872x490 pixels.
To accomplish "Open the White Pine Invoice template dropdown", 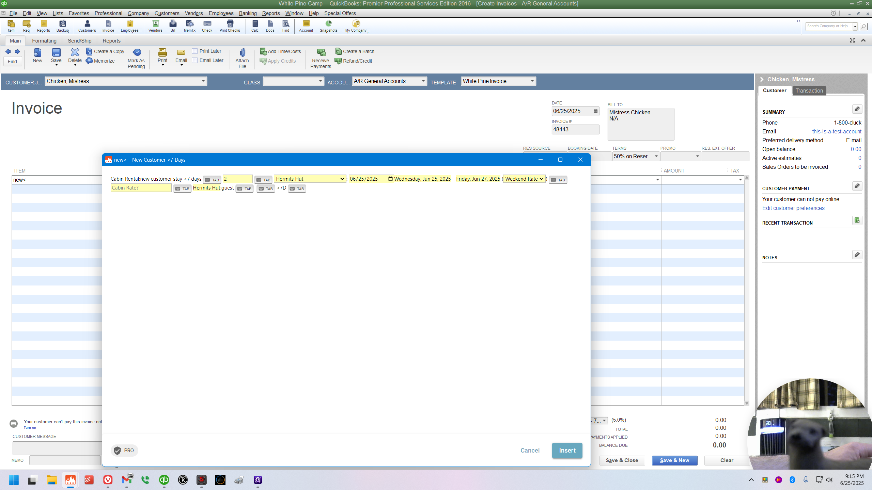I will click(x=532, y=81).
